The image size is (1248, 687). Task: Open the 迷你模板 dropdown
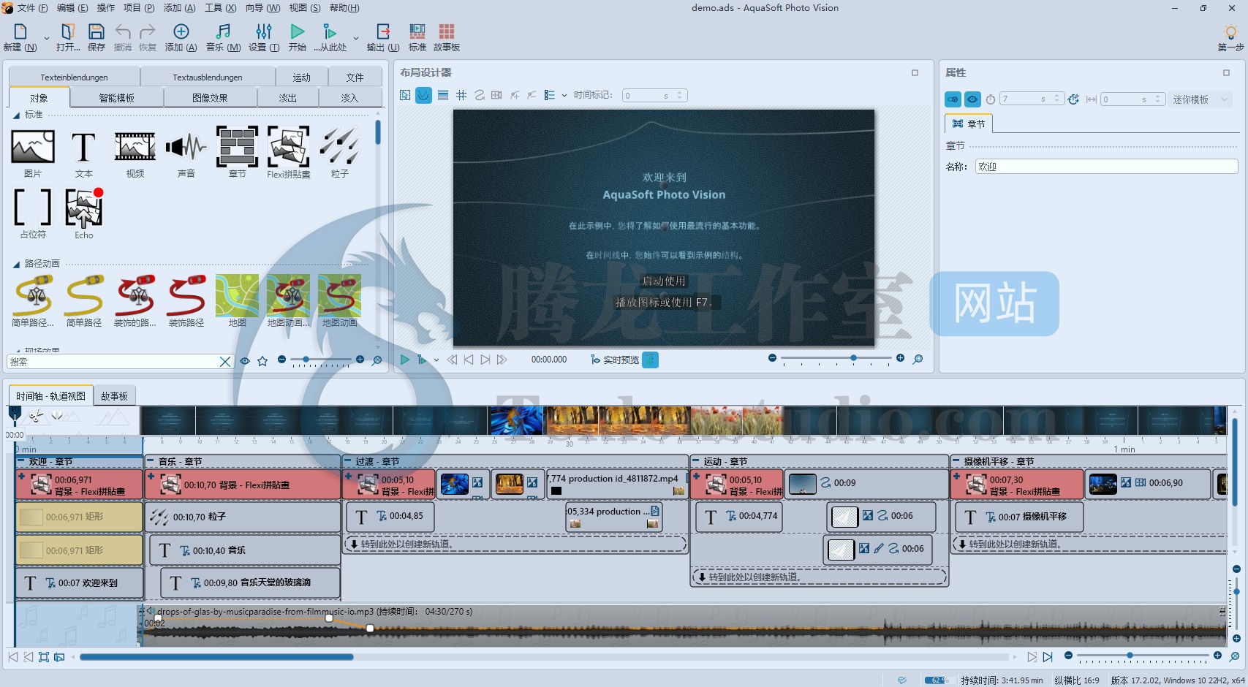click(1200, 99)
